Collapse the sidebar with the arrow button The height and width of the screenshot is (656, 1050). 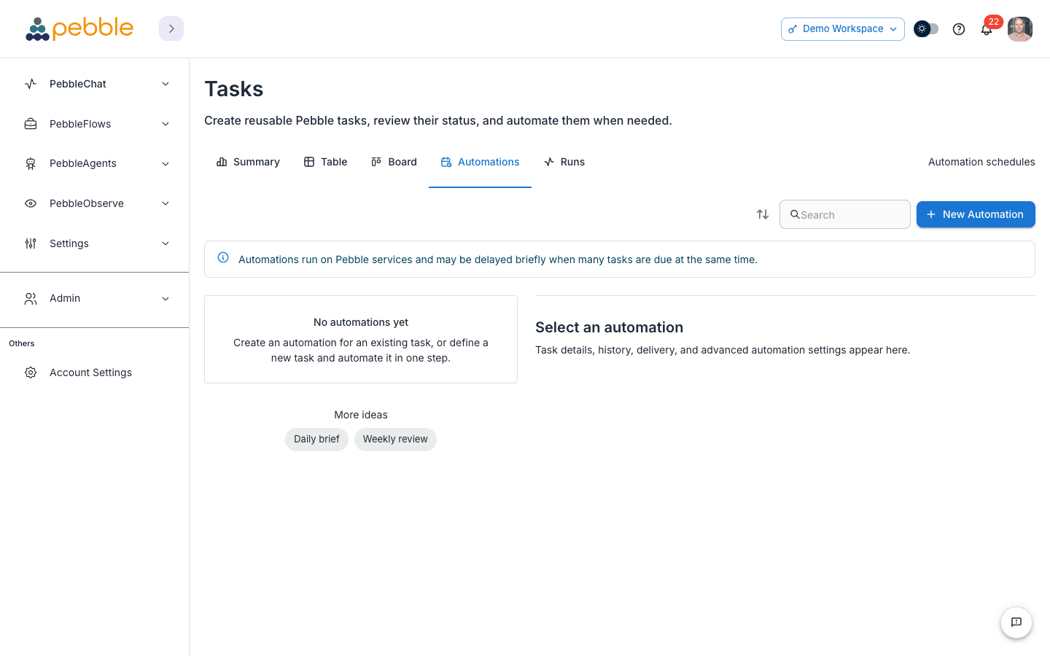[171, 28]
